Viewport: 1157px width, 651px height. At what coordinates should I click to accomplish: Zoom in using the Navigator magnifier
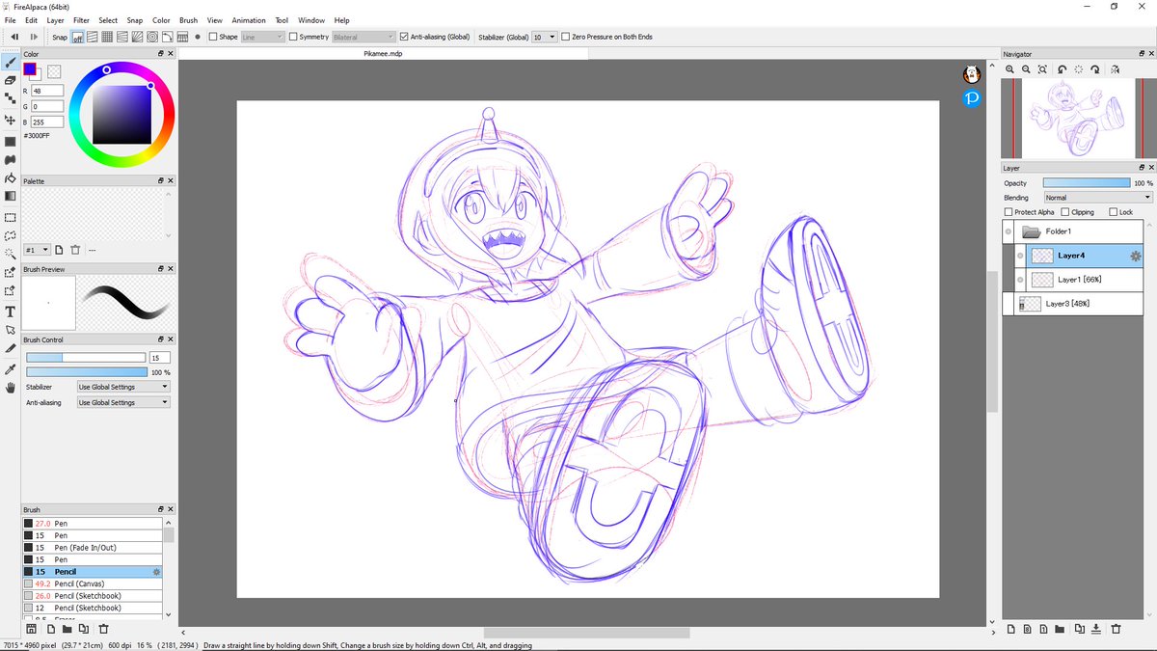(1009, 69)
